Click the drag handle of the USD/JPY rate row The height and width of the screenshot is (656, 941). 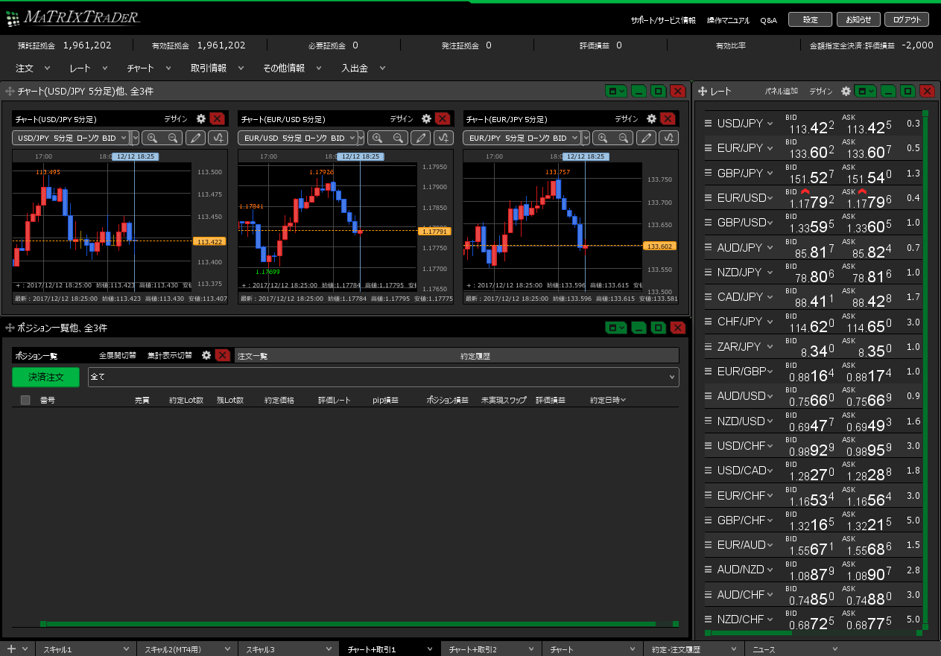709,124
